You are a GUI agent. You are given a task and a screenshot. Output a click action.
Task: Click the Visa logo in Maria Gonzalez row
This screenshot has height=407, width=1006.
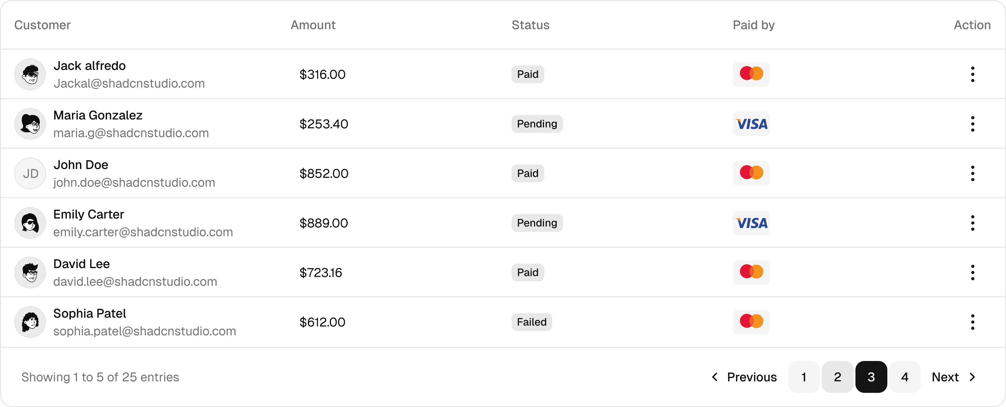pyautogui.click(x=751, y=124)
